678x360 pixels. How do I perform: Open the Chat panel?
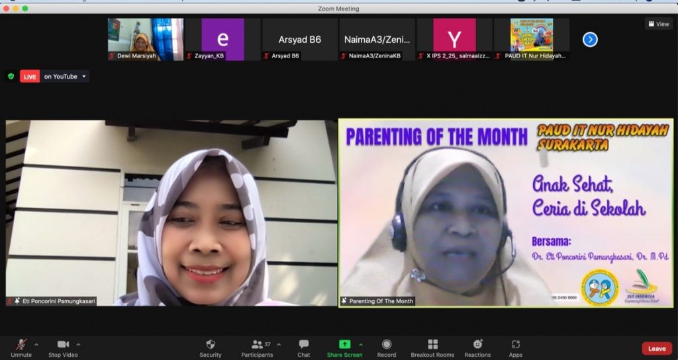pyautogui.click(x=303, y=348)
